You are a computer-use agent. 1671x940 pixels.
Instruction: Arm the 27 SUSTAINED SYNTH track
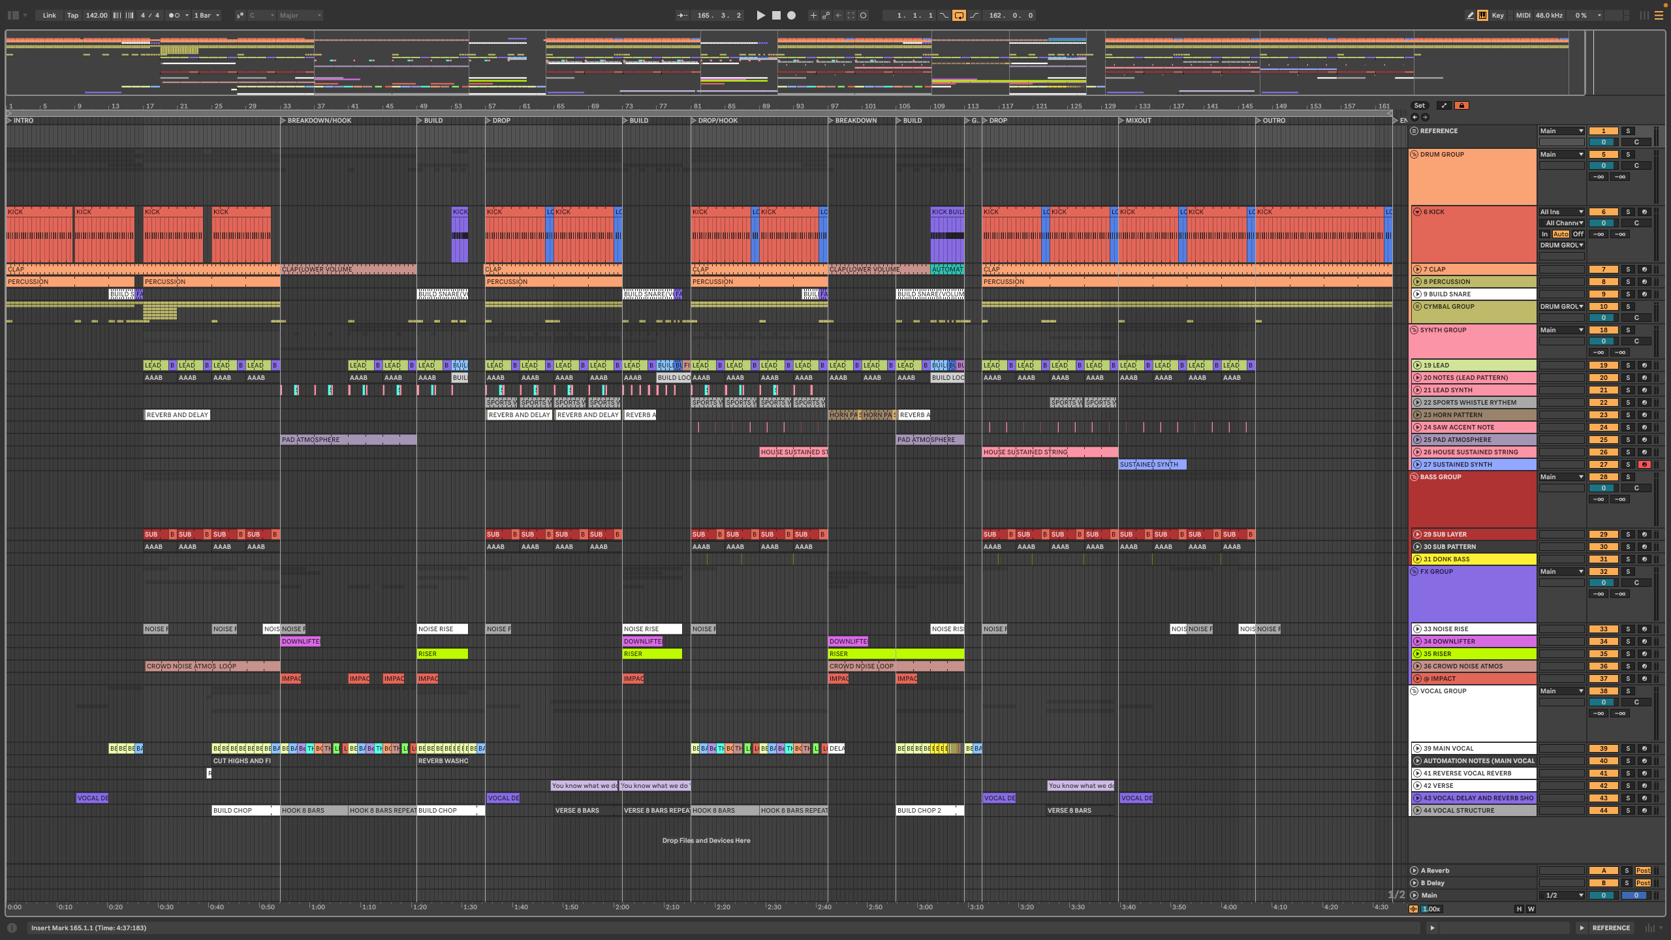pos(1644,464)
